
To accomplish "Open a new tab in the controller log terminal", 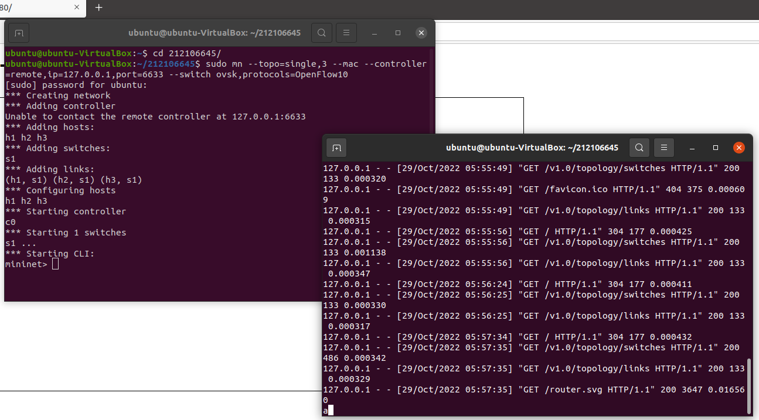I will pos(336,148).
